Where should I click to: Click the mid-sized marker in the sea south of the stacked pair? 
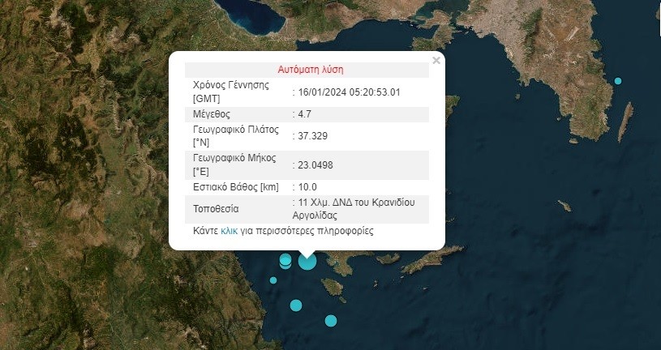point(296,305)
